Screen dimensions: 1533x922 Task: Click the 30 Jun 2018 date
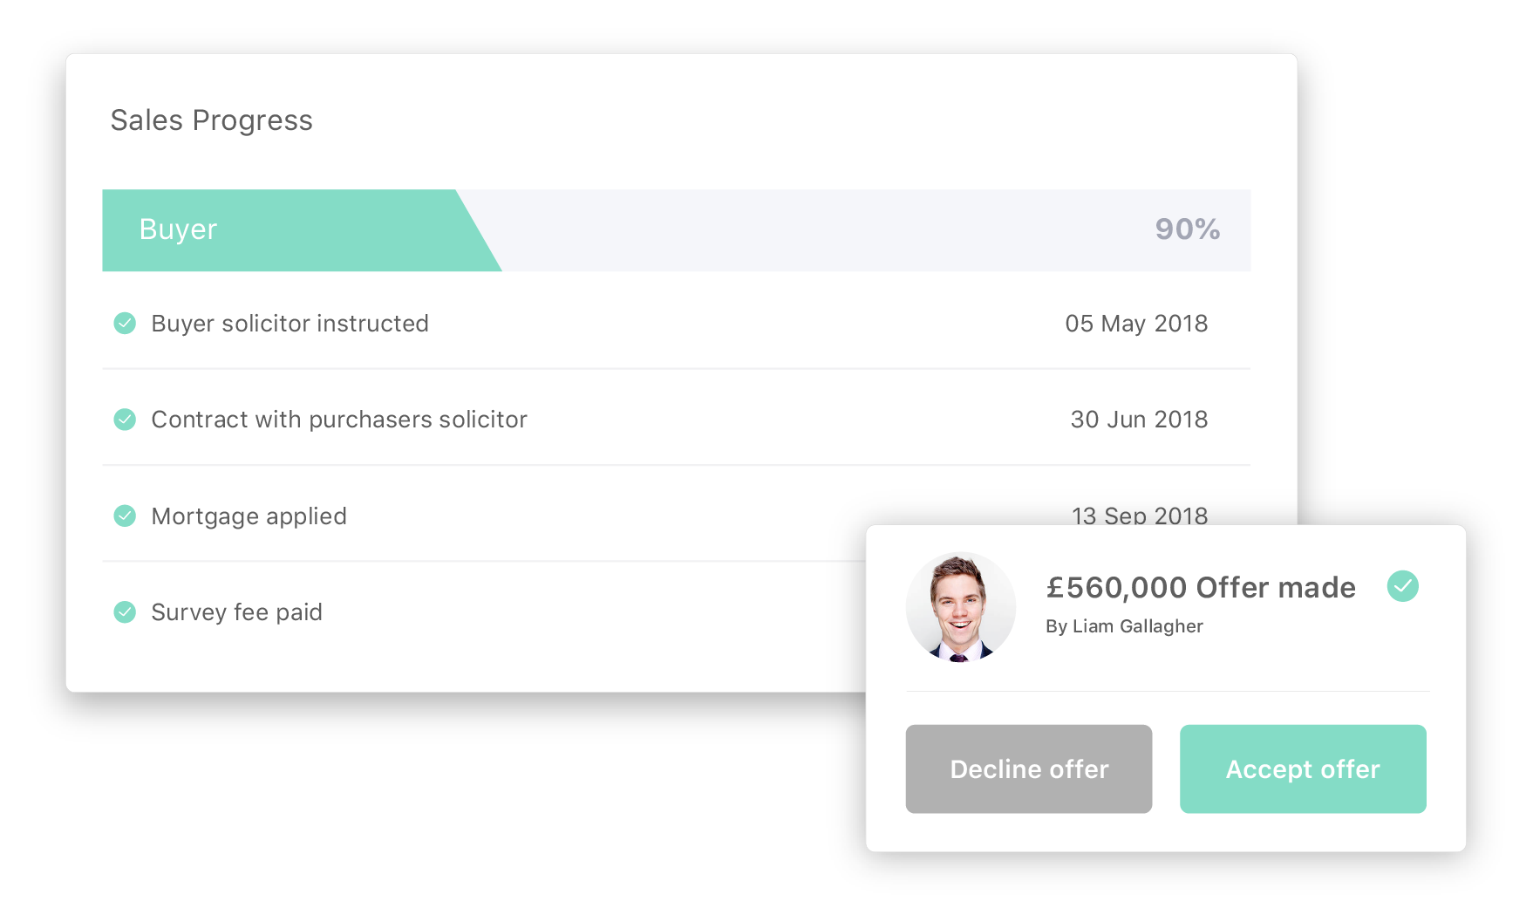pyautogui.click(x=1139, y=420)
